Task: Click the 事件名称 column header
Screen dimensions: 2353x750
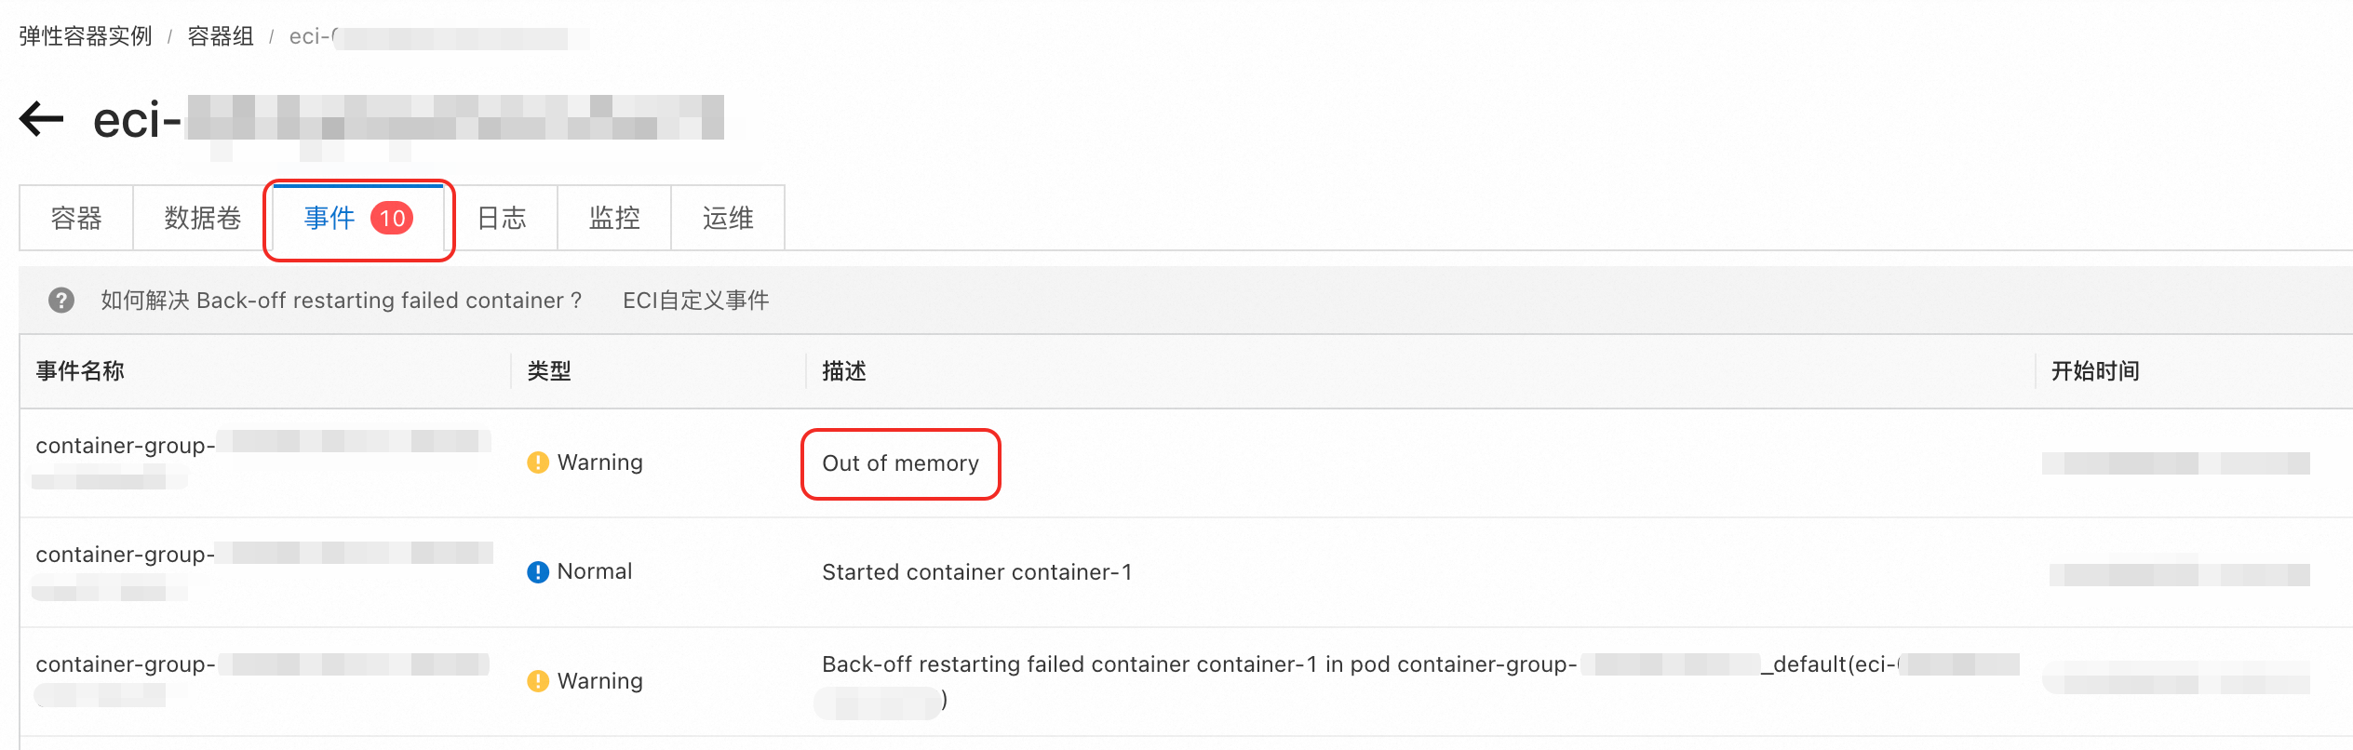Action: pos(80,371)
